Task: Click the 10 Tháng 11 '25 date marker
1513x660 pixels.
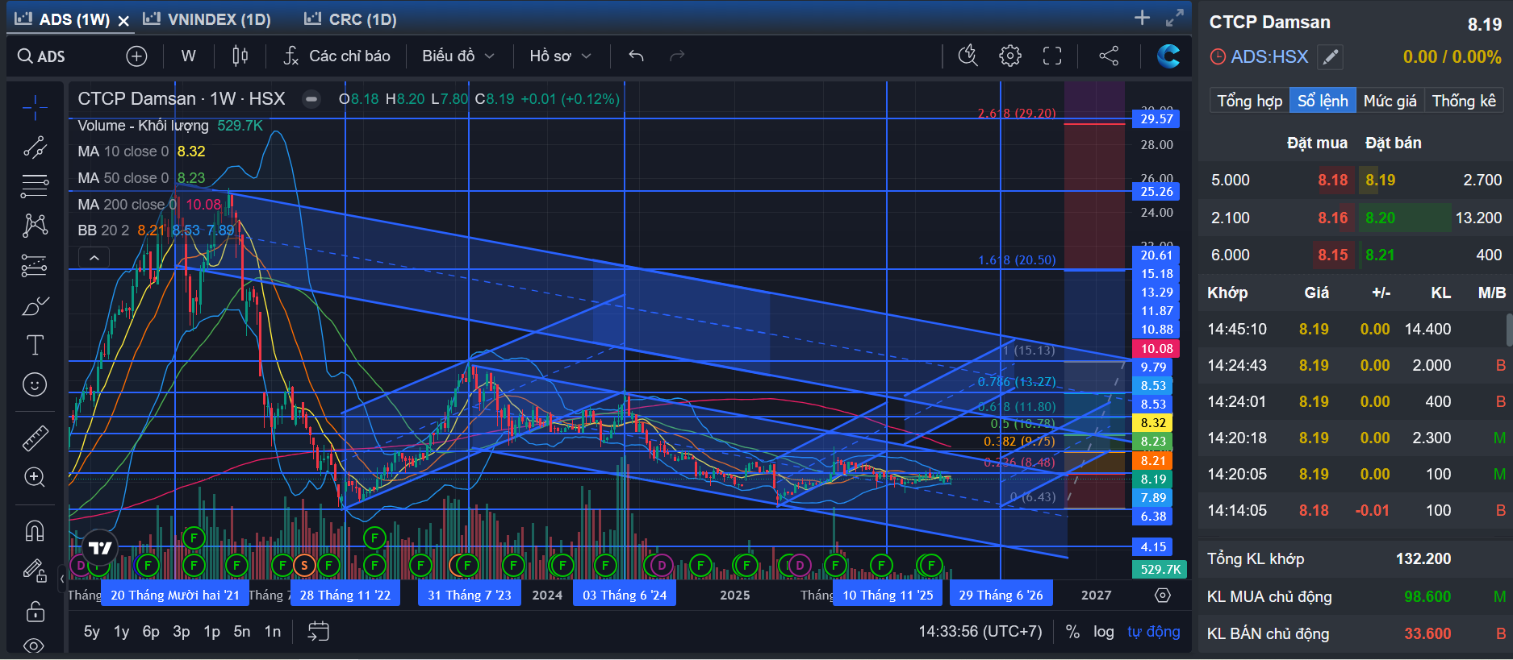Action: [888, 595]
